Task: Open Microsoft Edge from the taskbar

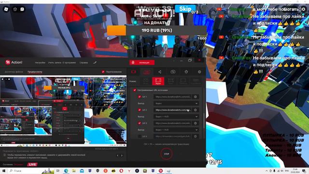Action: click(x=66, y=171)
